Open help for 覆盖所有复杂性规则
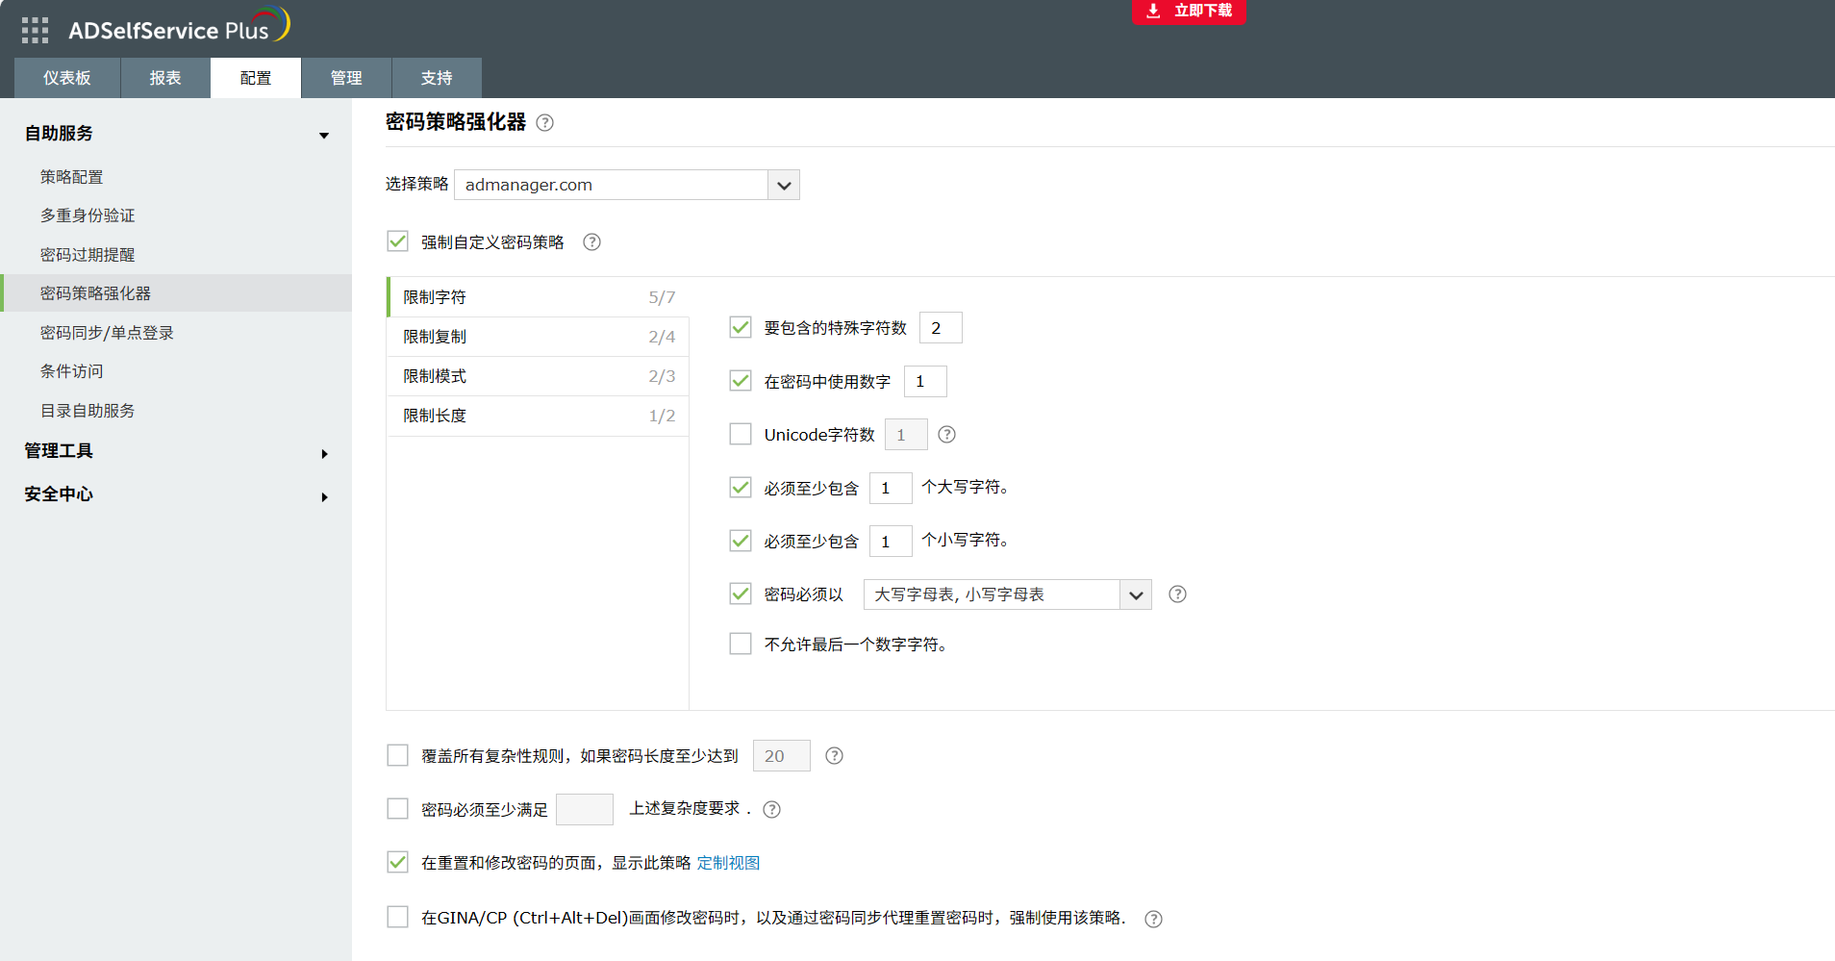1835x961 pixels. 834,755
